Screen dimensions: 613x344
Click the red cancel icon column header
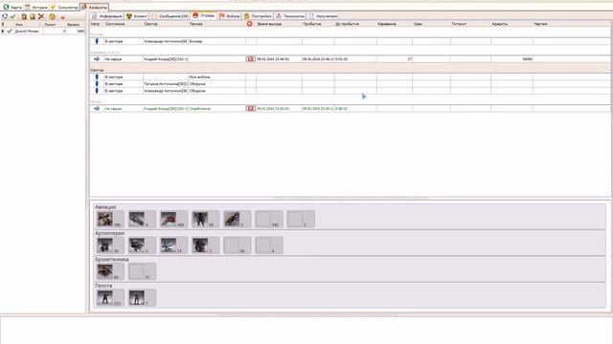click(x=249, y=24)
